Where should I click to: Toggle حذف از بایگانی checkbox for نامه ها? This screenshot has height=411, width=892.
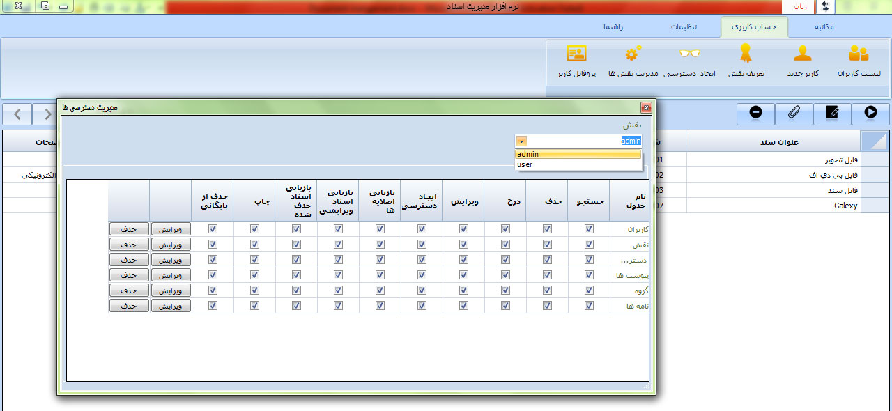(x=213, y=305)
